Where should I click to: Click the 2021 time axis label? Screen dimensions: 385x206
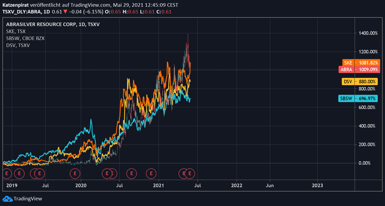(x=158, y=185)
